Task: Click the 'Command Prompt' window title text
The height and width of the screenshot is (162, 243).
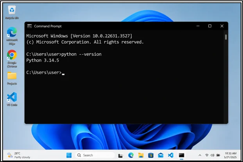Action: pyautogui.click(x=48, y=26)
